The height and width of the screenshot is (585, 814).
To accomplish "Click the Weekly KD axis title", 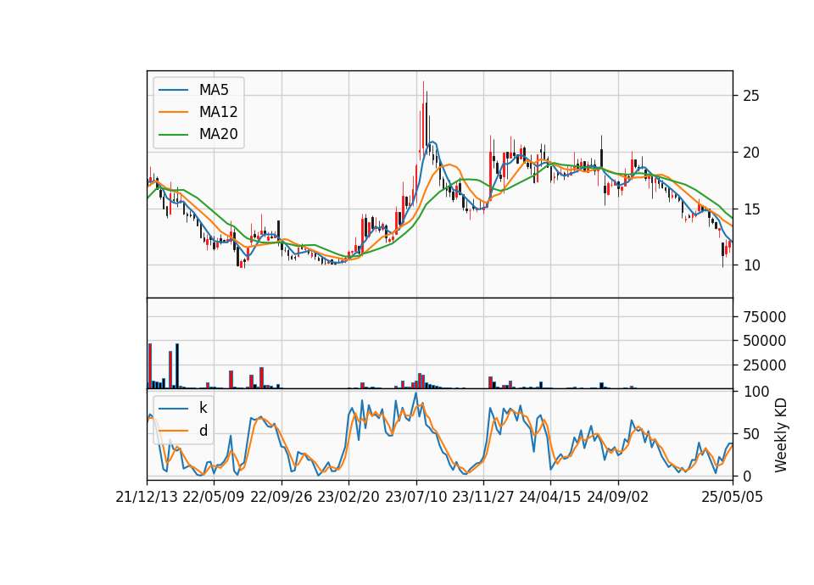I will [x=781, y=435].
